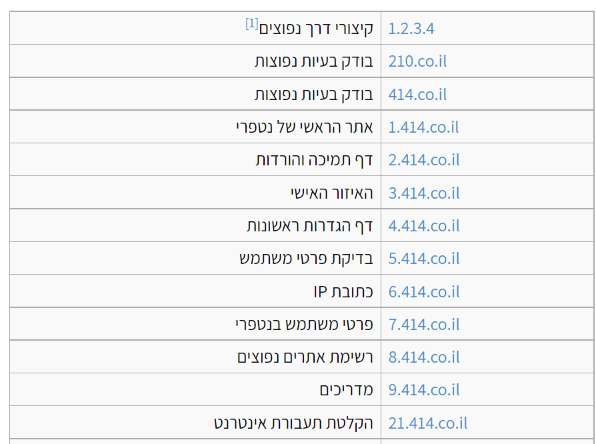The width and height of the screenshot is (596, 444).
Task: Follow the 8.414.co.il link
Action: coord(423,357)
